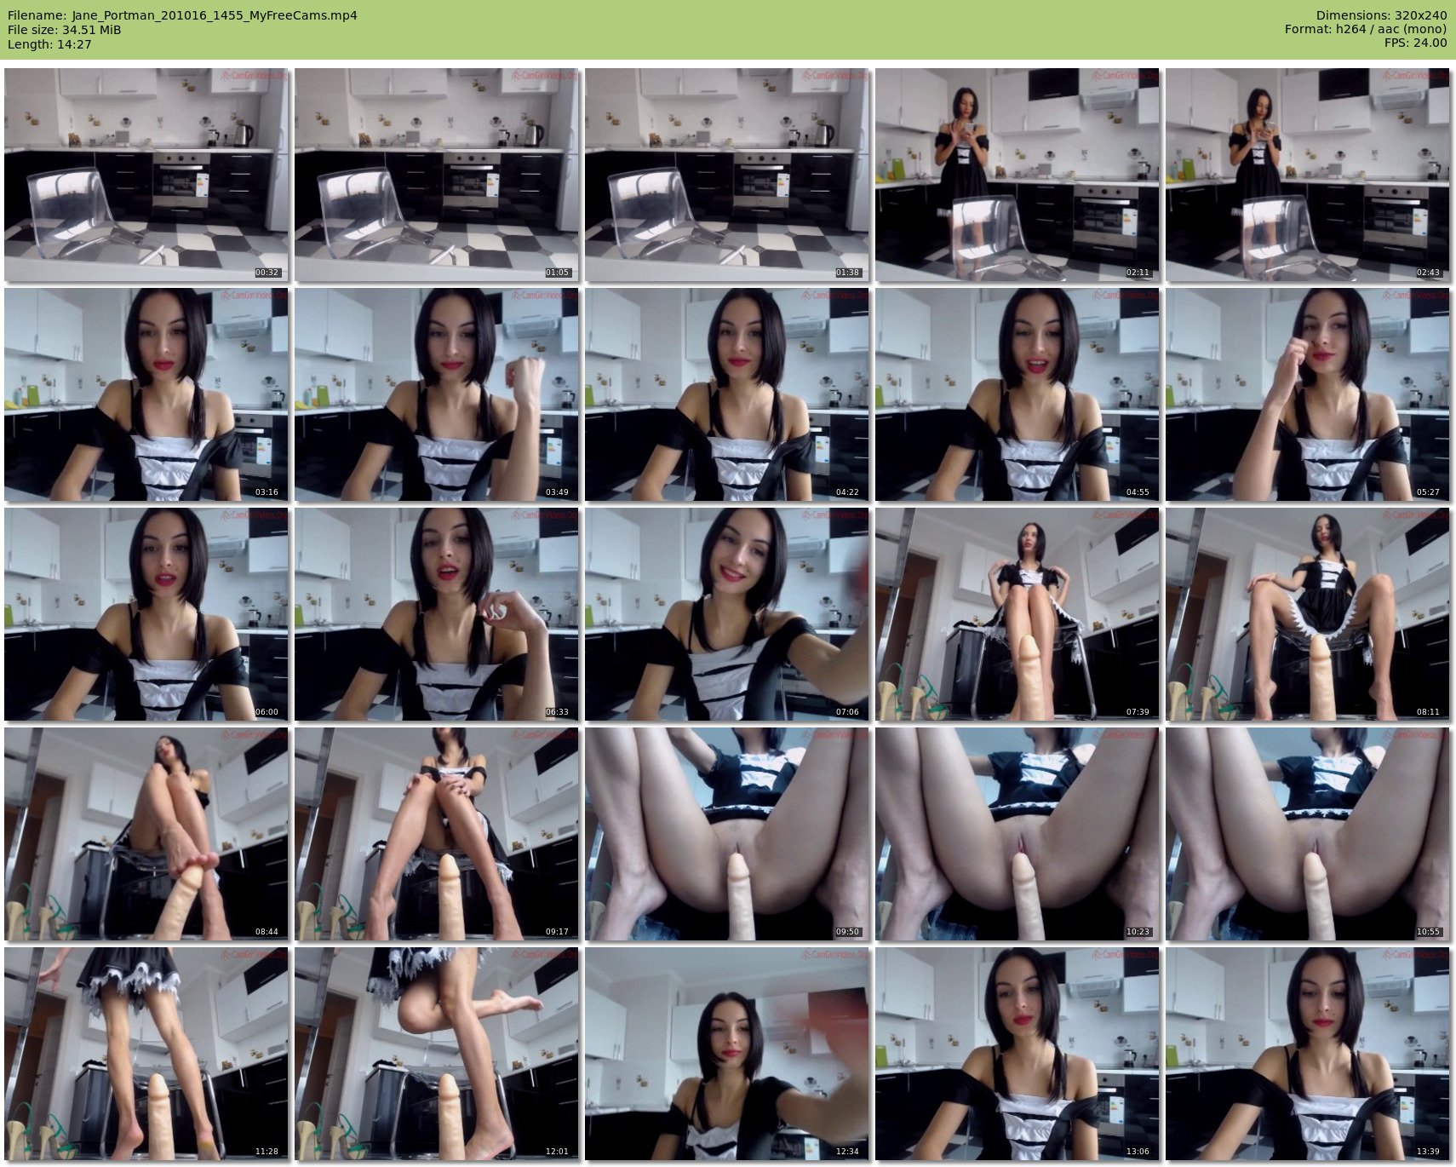Click the 03:49 timestamp badge

(557, 492)
